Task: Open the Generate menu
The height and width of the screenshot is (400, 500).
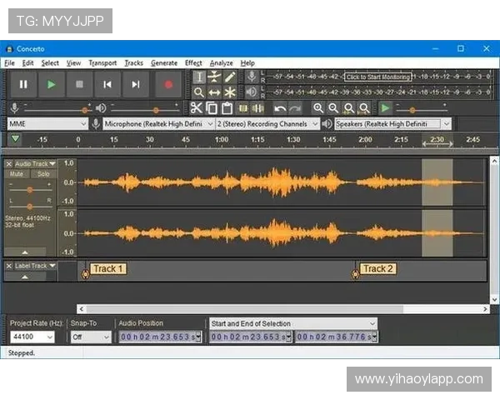Action: pyautogui.click(x=164, y=62)
